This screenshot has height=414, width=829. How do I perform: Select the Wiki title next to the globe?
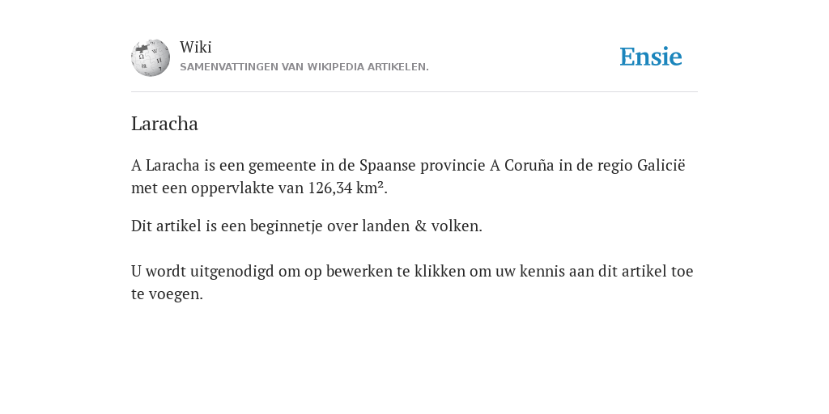pos(196,47)
